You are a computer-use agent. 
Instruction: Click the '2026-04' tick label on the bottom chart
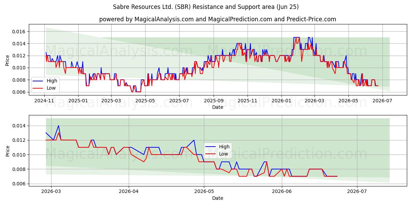(129, 191)
